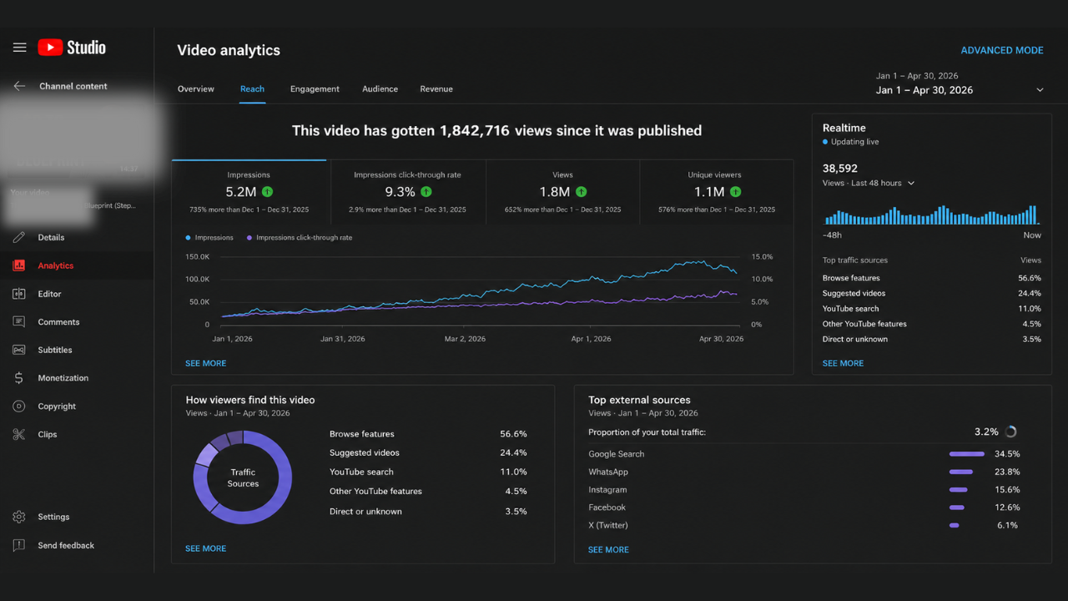Click Browse features in Realtime traffic sources
1068x601 pixels.
pyautogui.click(x=851, y=278)
